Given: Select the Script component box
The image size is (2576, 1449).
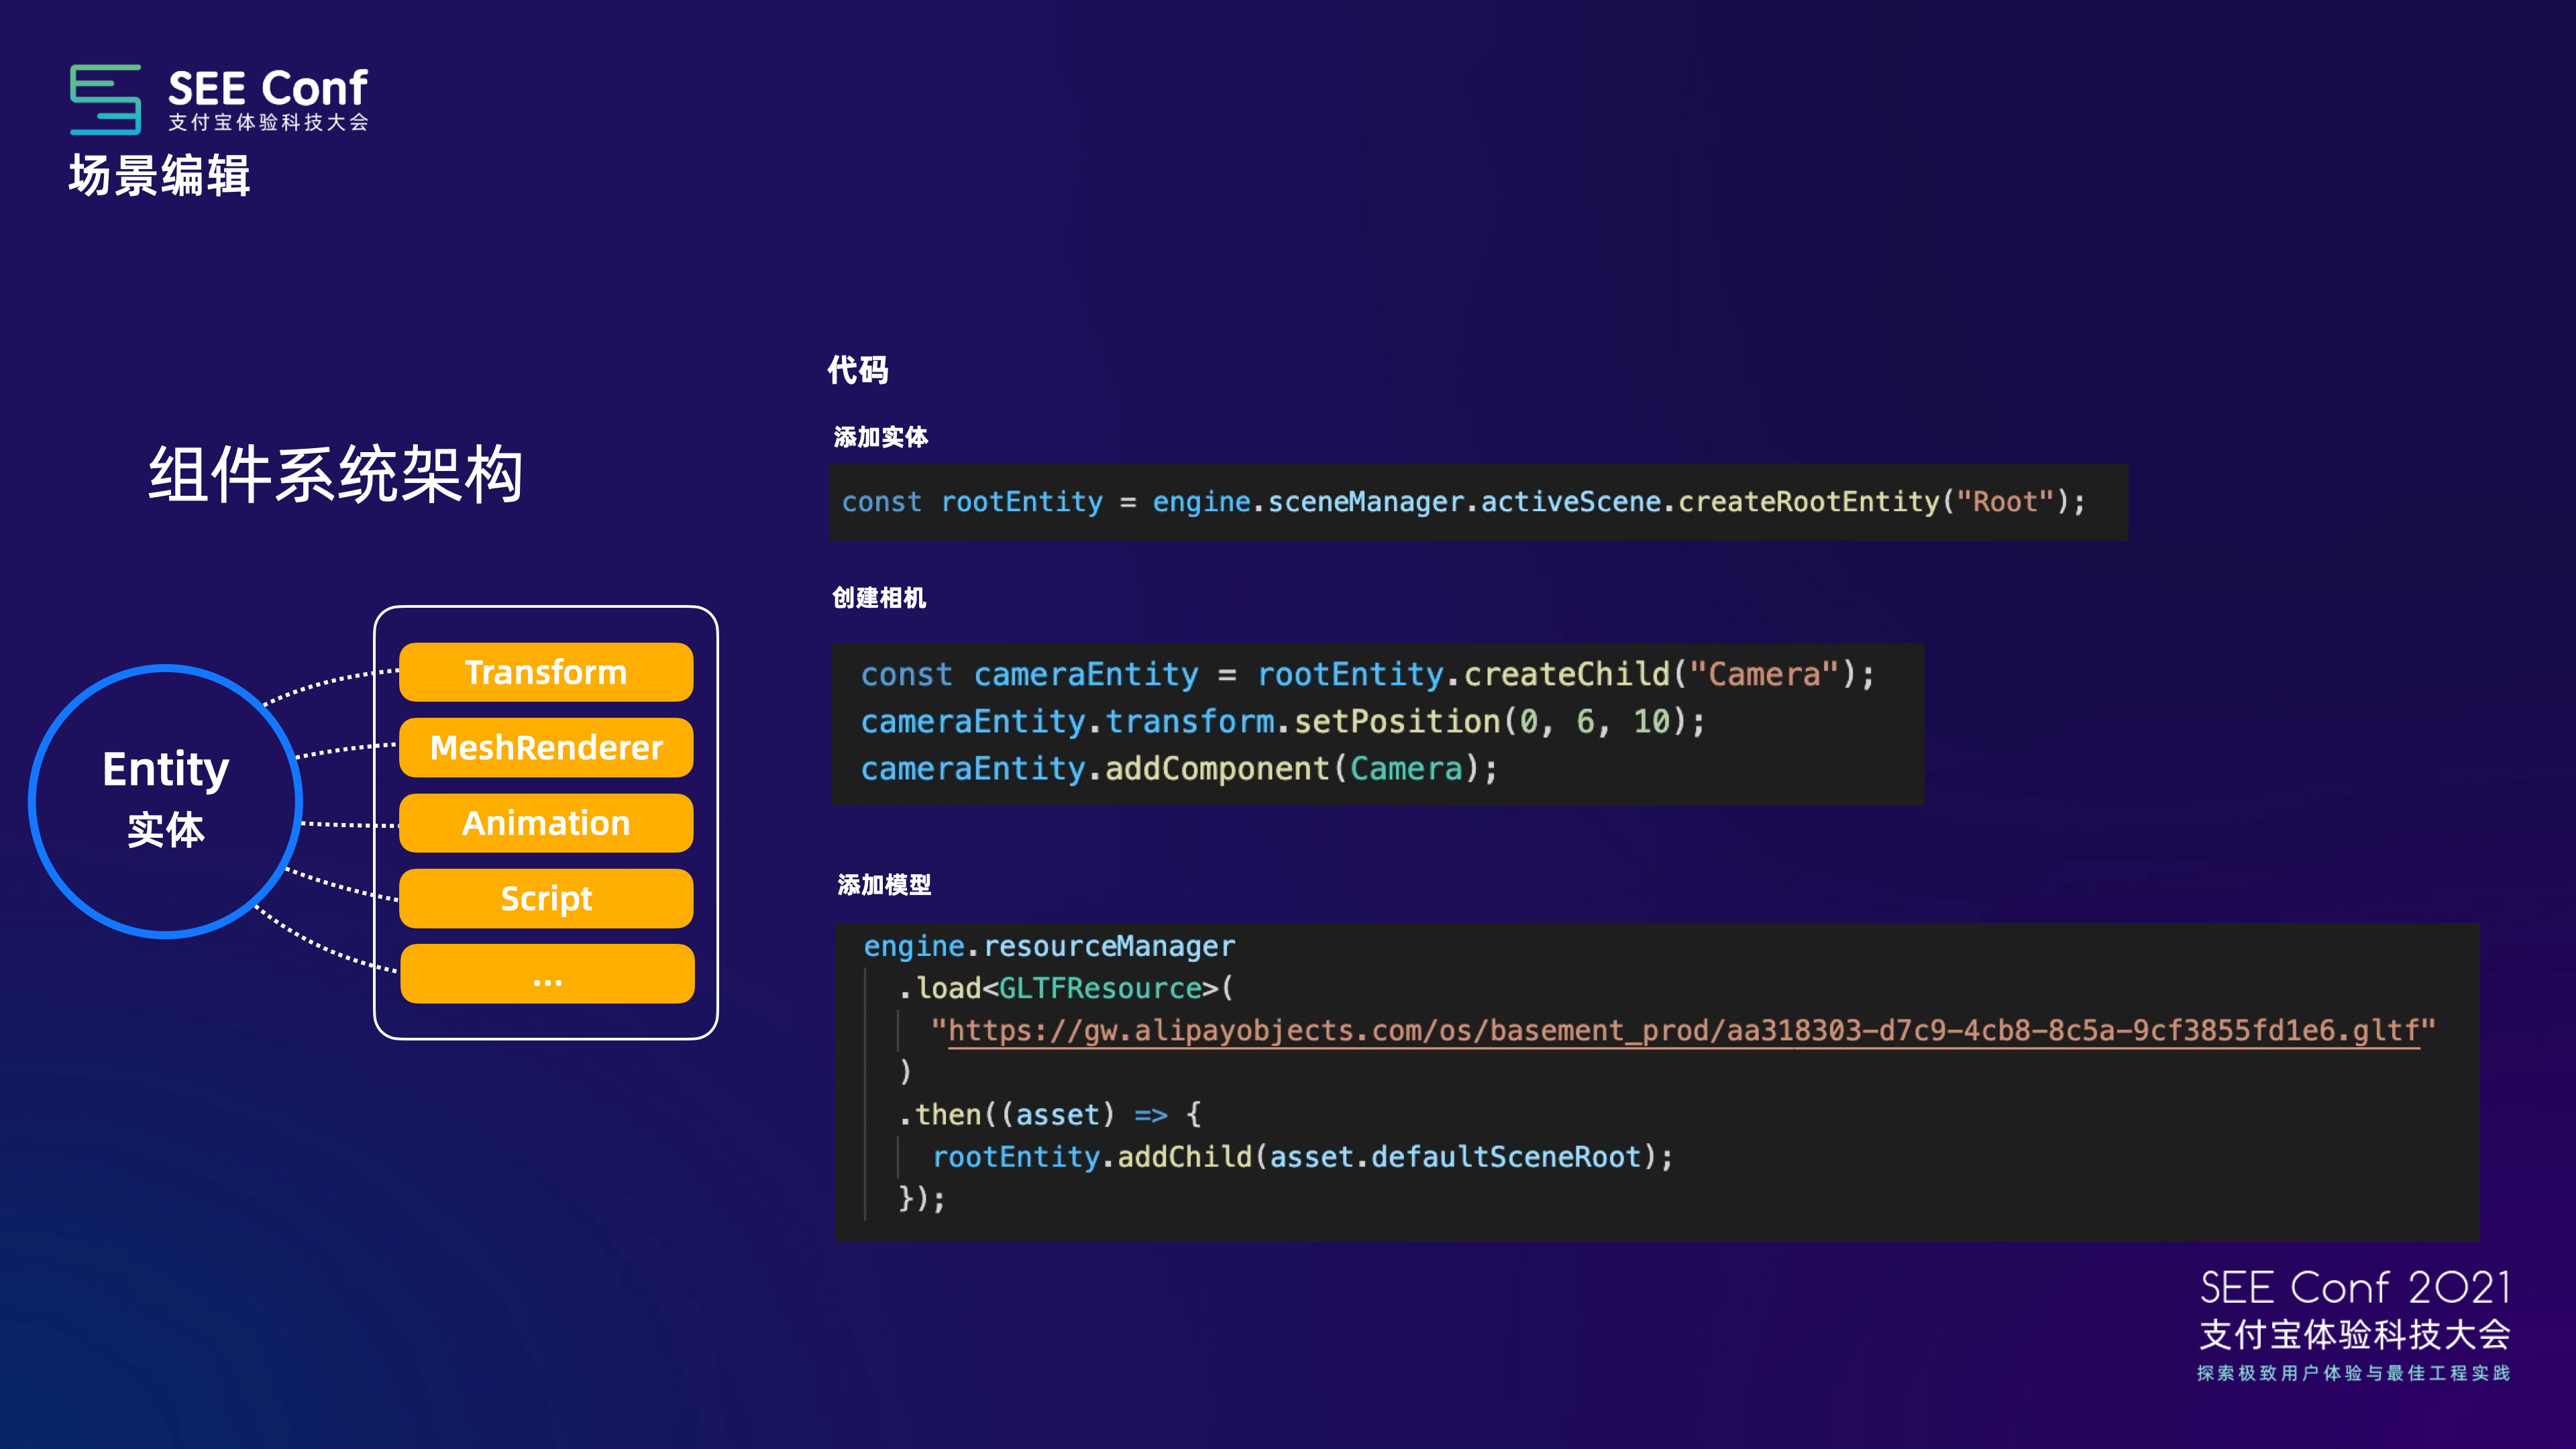Looking at the screenshot, I should 546,898.
